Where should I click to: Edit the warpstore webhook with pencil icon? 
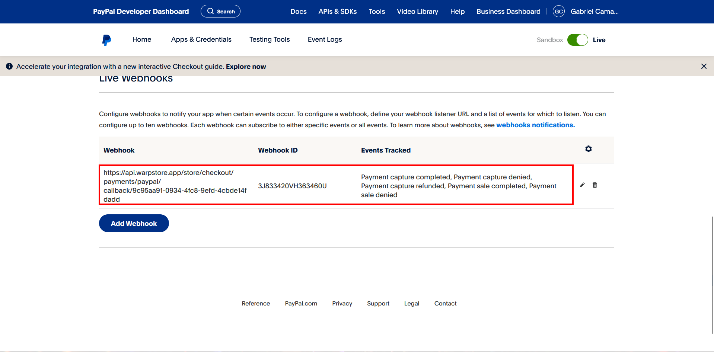click(x=582, y=185)
